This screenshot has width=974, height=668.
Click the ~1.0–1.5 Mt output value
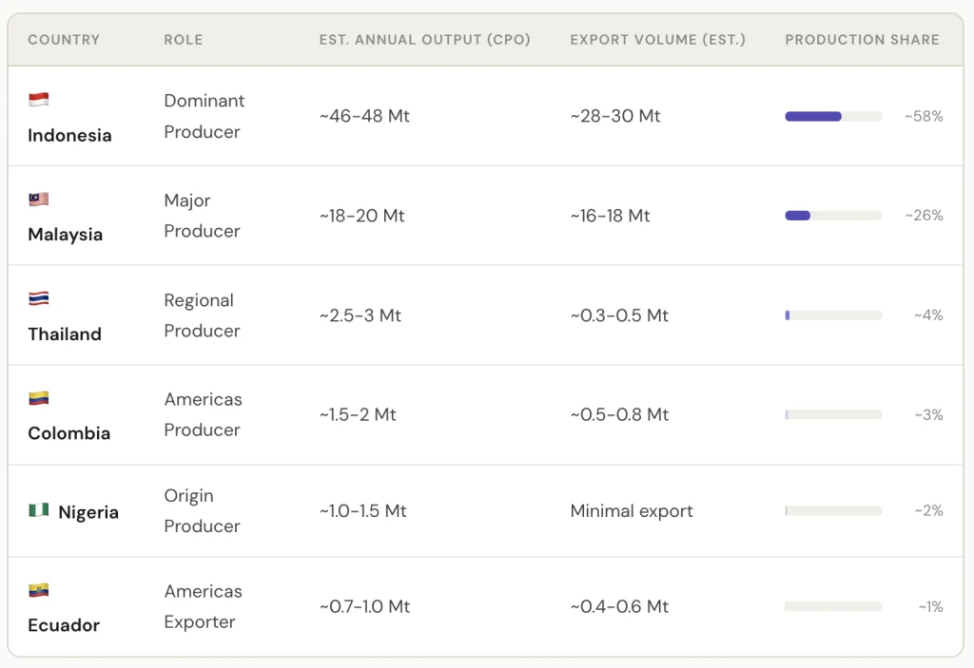coord(363,510)
